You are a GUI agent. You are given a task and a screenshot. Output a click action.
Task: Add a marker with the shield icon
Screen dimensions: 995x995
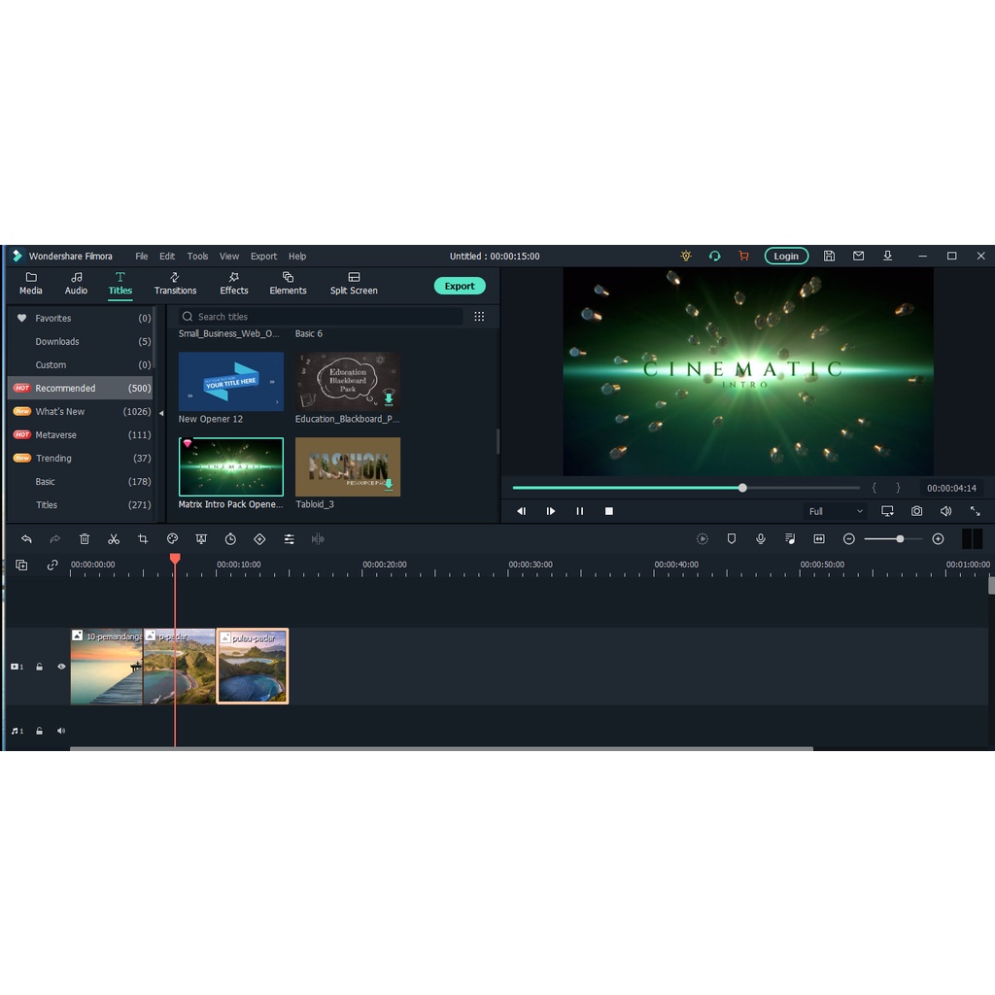click(x=732, y=539)
